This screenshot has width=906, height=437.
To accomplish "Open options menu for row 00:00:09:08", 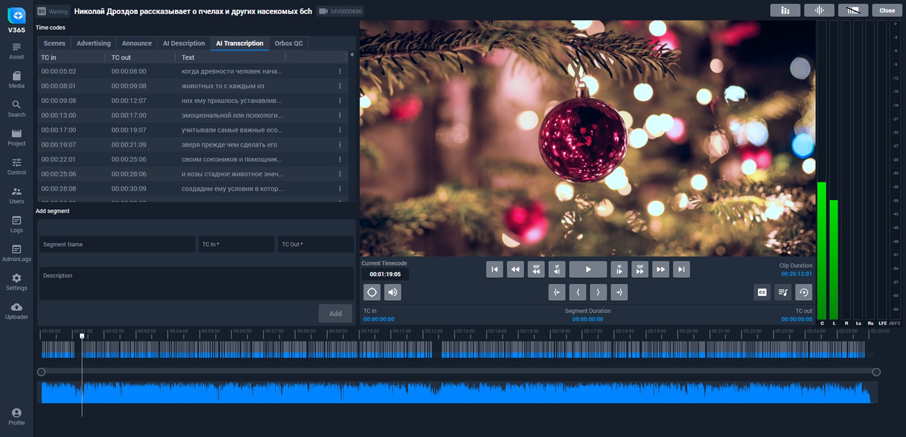I will pos(340,101).
